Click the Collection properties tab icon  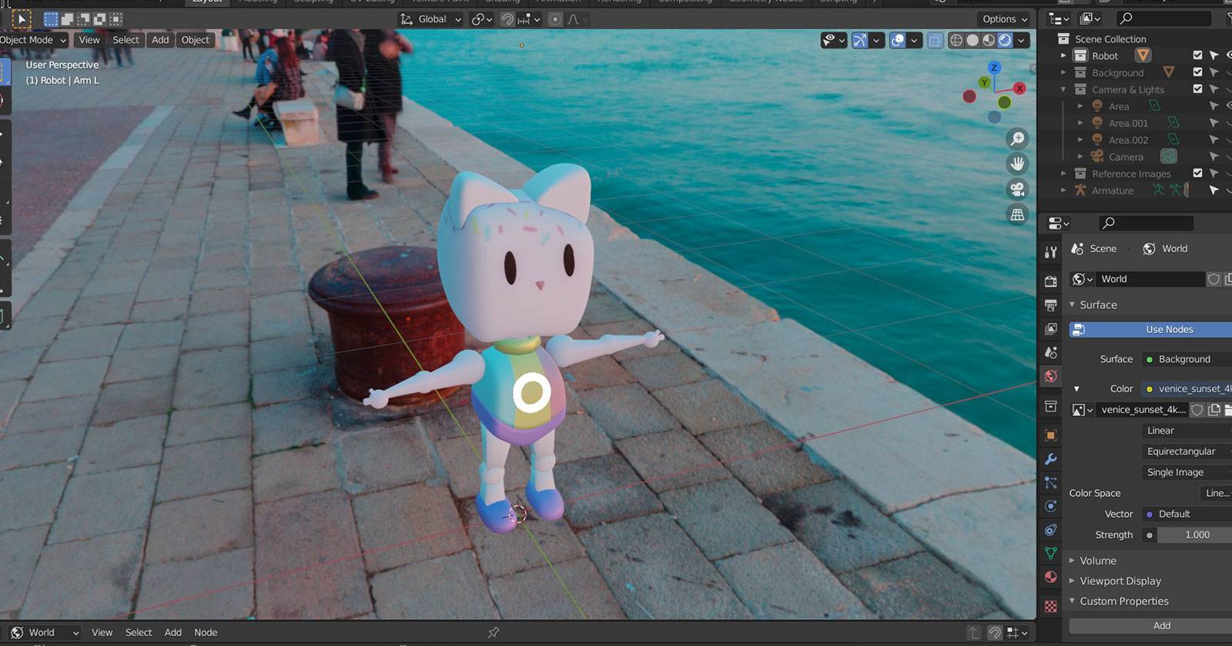coord(1050,406)
